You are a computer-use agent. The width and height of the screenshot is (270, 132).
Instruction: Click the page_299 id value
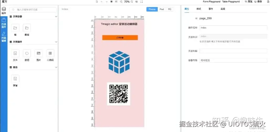click(x=206, y=18)
